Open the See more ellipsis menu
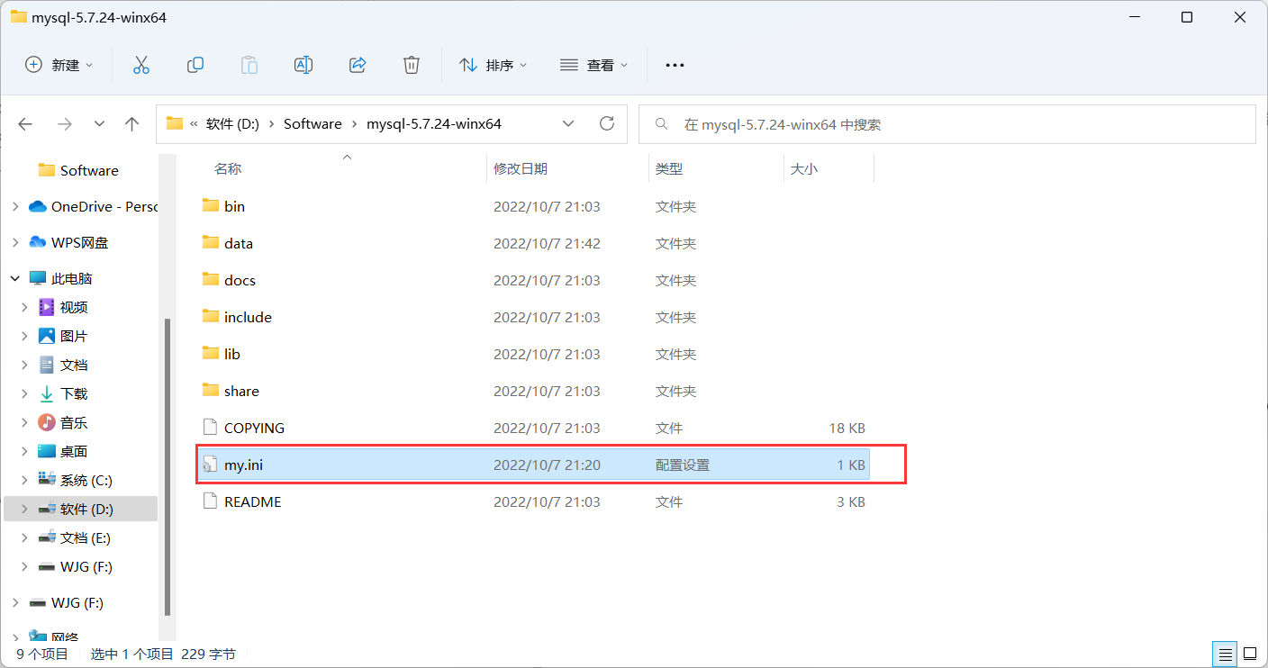The width and height of the screenshot is (1268, 668). [675, 65]
